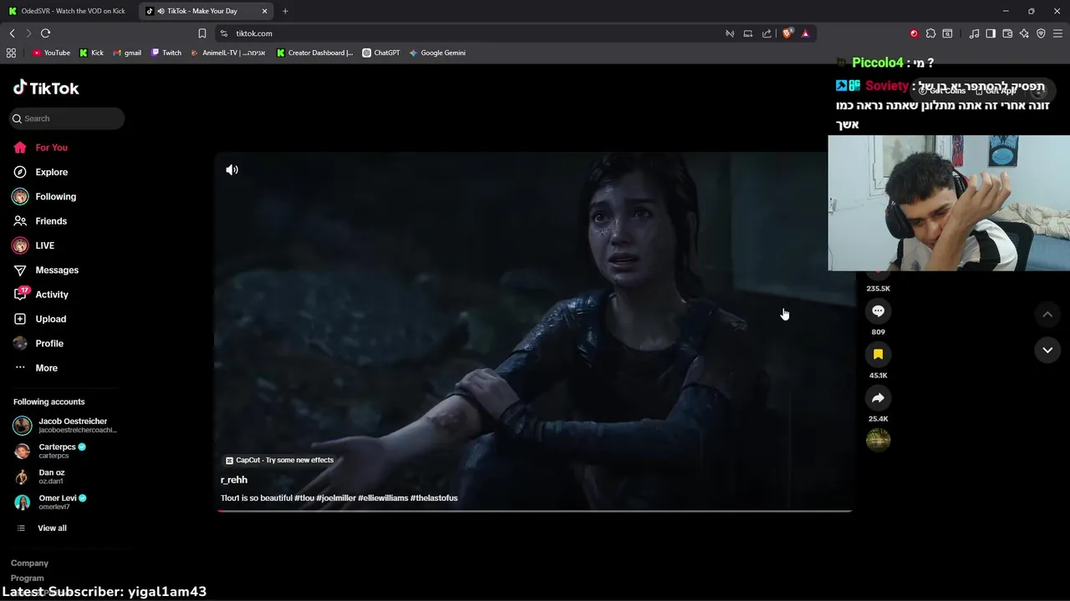Bookmark the video via yellow favorites icon
The height and width of the screenshot is (601, 1070).
point(878,355)
